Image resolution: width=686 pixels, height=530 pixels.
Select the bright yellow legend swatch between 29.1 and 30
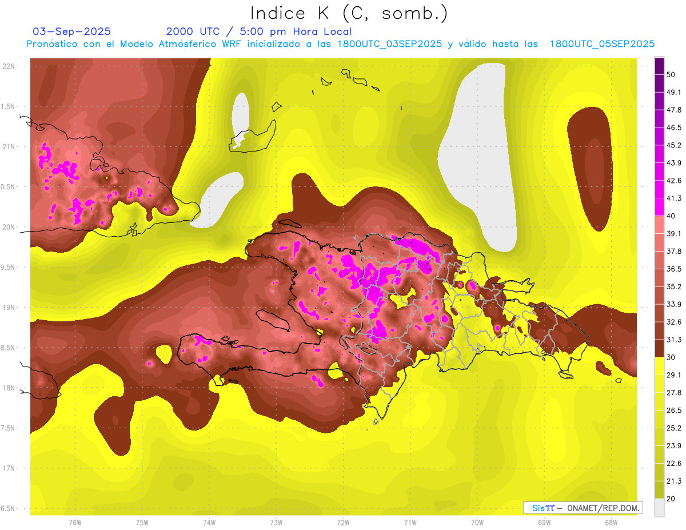tap(659, 365)
